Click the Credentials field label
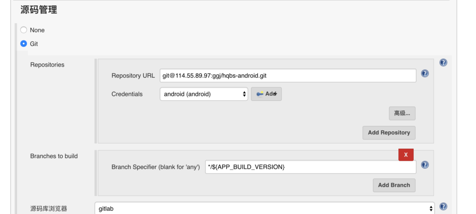The image size is (476, 214). click(x=127, y=94)
